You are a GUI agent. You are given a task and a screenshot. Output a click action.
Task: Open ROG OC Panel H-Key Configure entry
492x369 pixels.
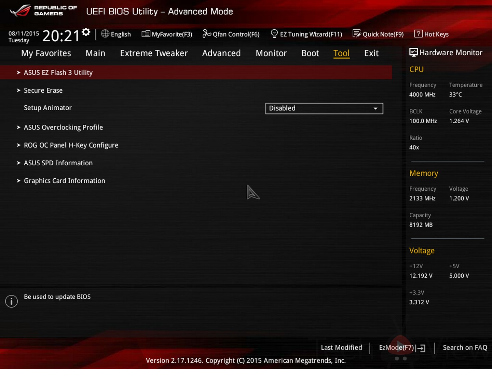71,145
